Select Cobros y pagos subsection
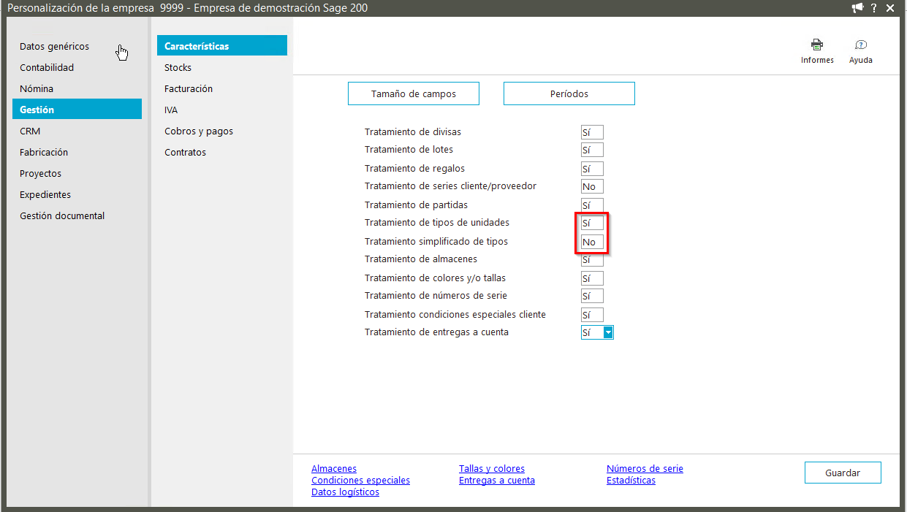 [199, 131]
